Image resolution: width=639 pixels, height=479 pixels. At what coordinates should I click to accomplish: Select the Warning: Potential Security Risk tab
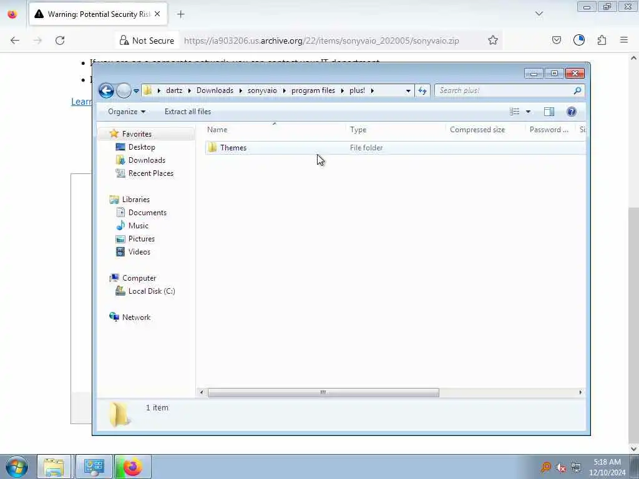click(98, 14)
